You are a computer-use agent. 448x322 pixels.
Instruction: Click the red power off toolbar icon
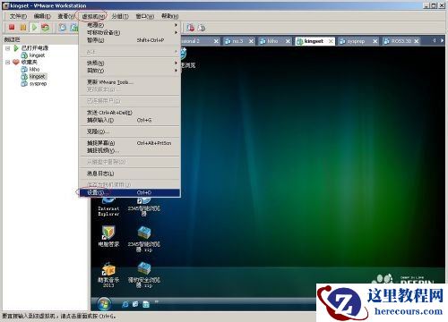click(x=12, y=28)
